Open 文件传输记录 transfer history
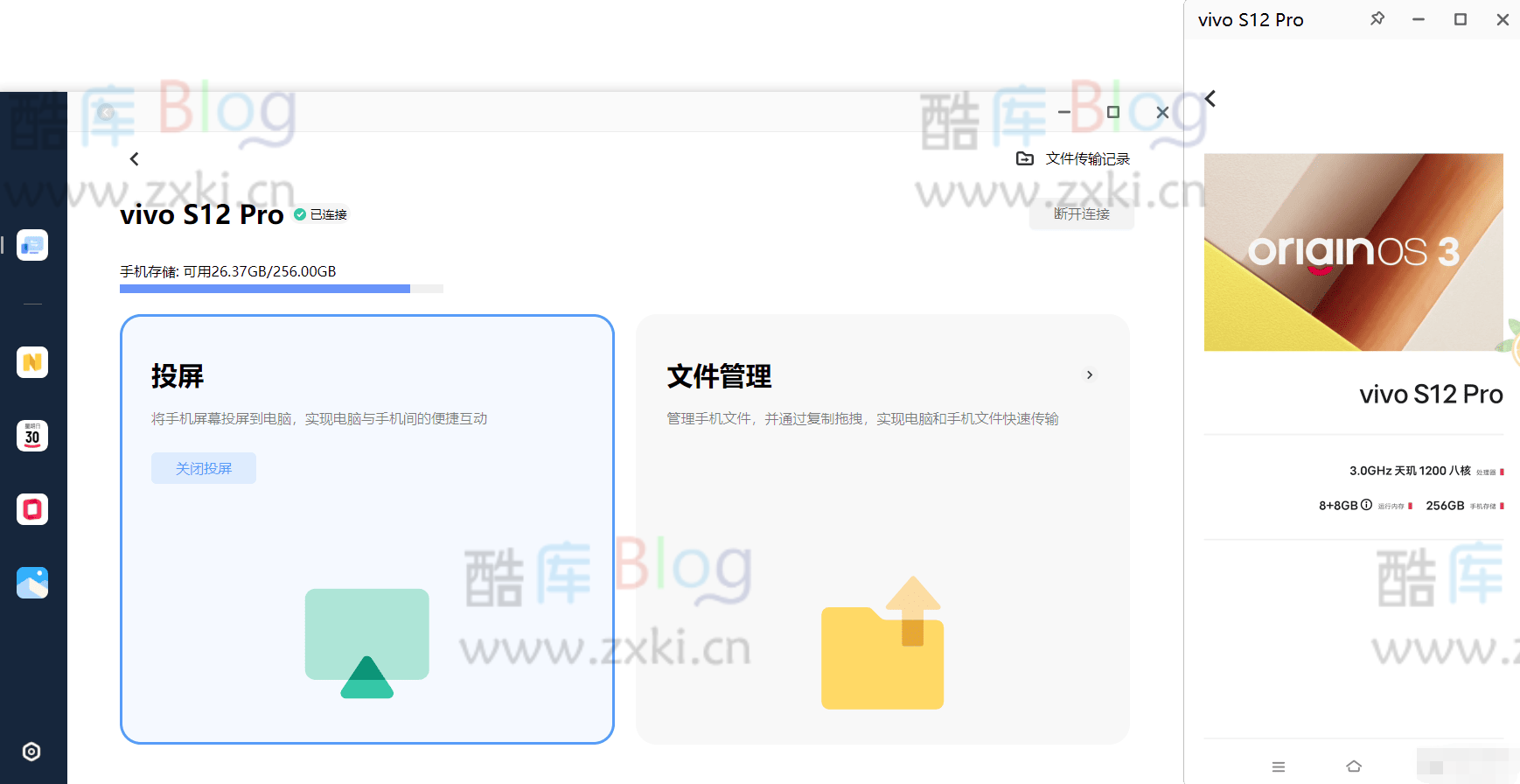 [1088, 158]
